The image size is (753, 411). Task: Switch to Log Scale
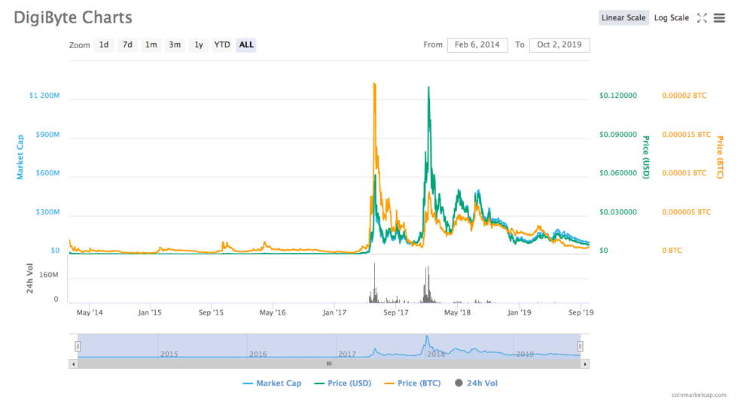tap(672, 18)
